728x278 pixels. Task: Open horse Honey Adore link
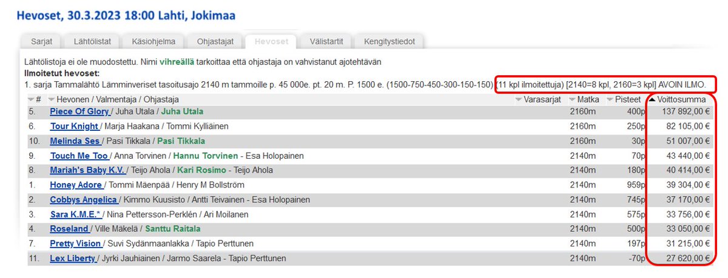coord(76,185)
